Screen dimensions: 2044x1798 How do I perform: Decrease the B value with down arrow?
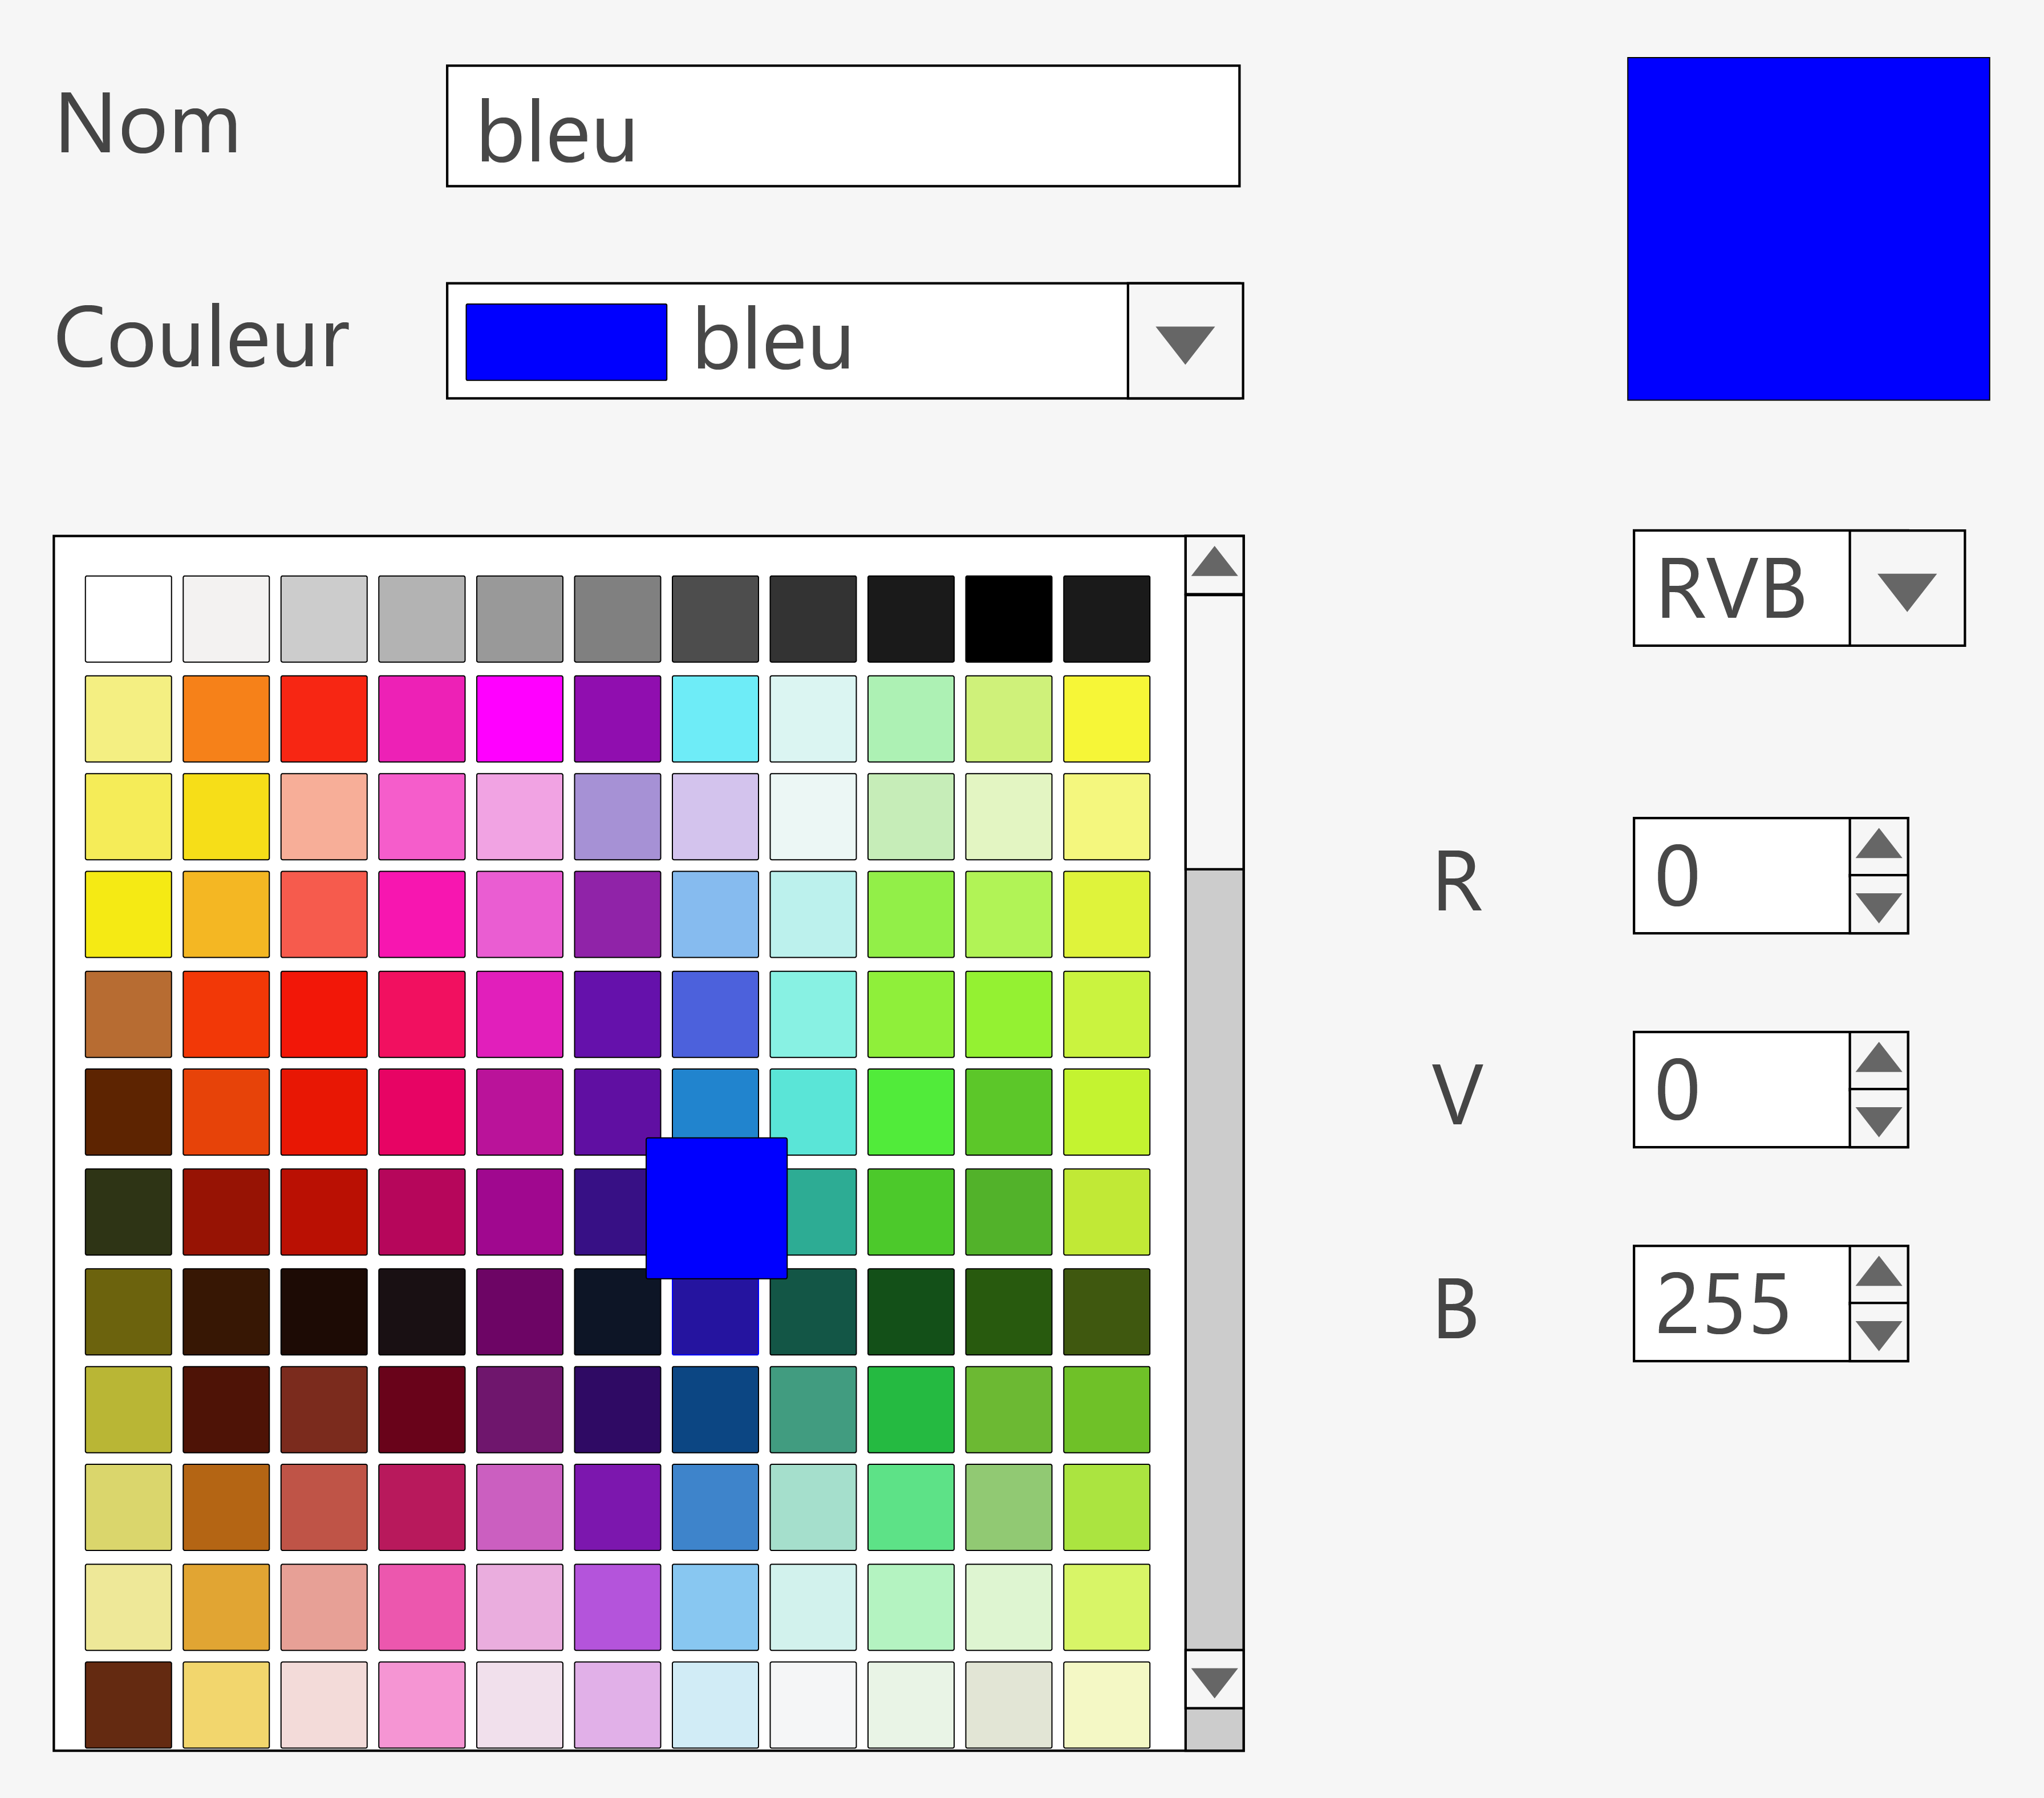tap(1878, 1334)
